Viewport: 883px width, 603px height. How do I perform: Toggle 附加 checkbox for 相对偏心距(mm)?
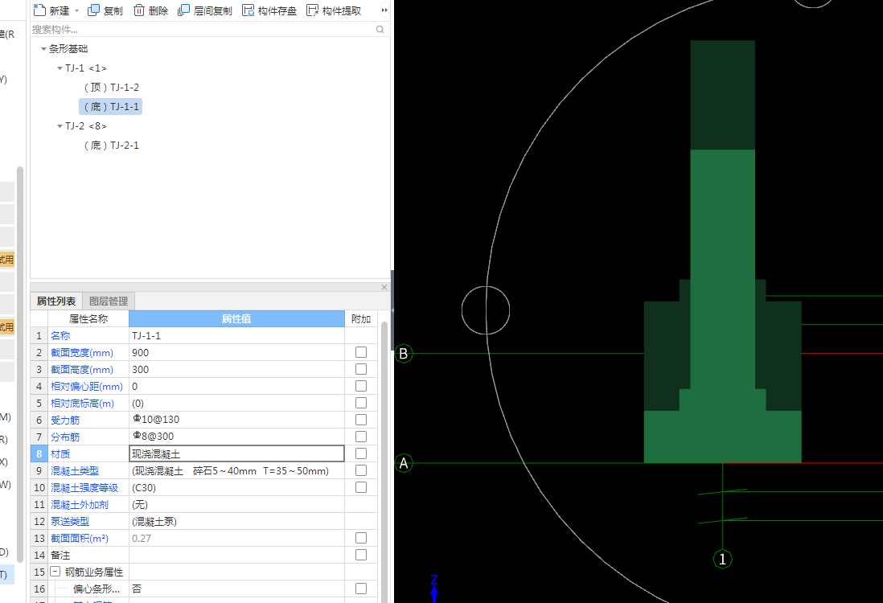pyautogui.click(x=361, y=386)
